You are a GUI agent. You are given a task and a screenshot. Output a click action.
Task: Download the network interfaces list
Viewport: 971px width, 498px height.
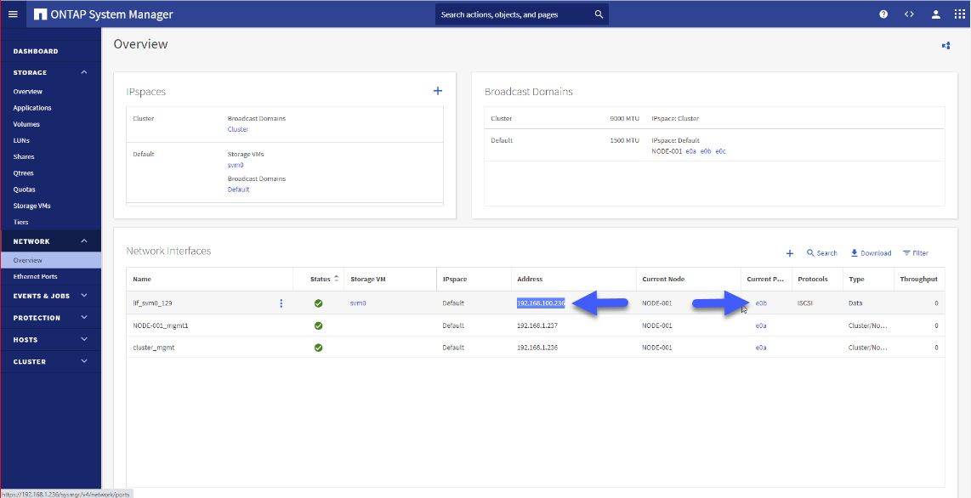click(x=871, y=253)
